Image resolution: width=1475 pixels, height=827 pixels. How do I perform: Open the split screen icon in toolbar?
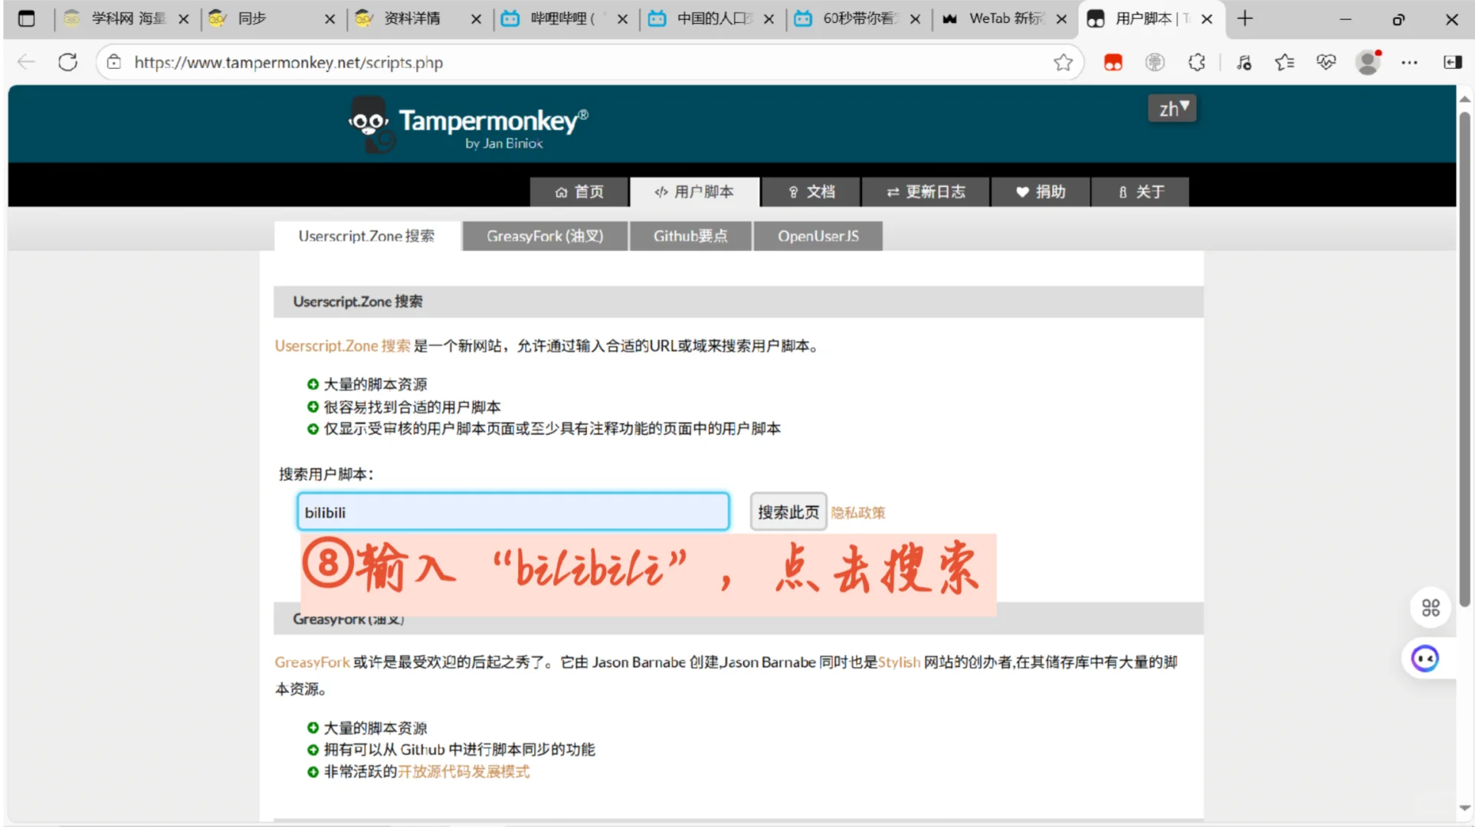click(1452, 62)
